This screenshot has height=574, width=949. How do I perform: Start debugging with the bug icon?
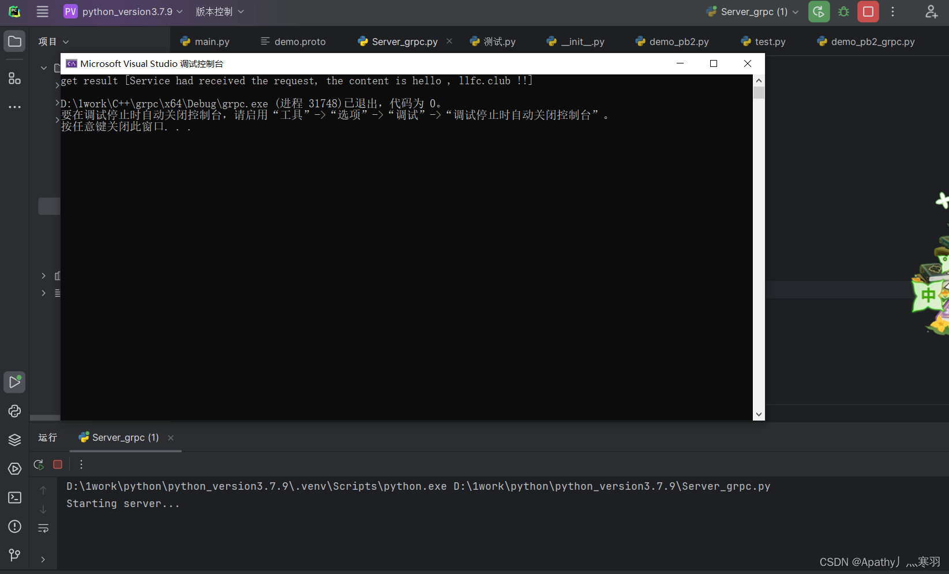(843, 12)
